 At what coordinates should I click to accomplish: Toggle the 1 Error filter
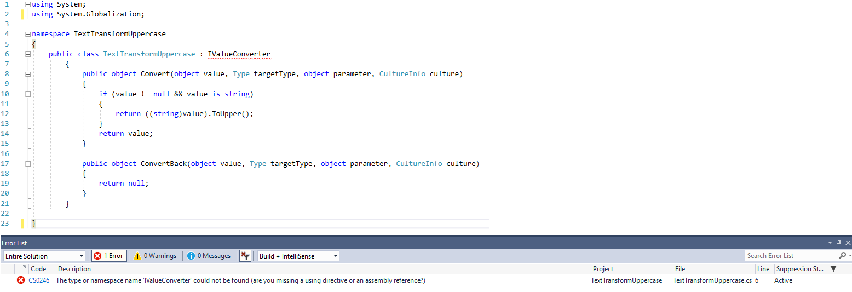click(109, 256)
